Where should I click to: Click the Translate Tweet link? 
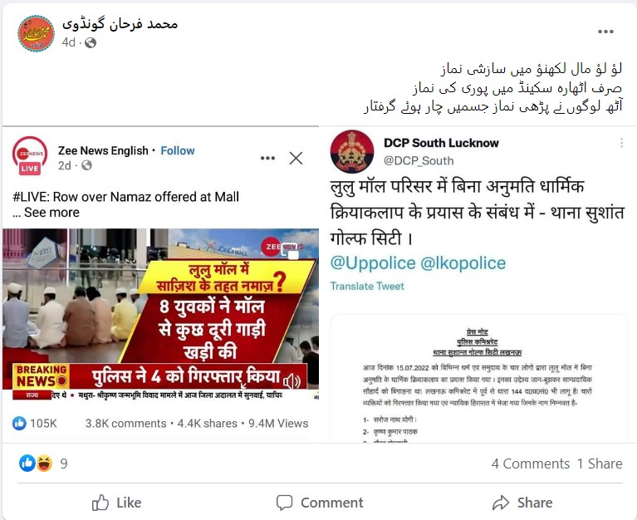click(367, 287)
